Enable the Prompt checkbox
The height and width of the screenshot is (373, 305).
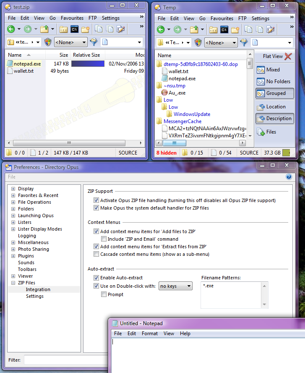tap(104, 294)
